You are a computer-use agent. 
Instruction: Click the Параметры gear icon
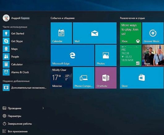pos(4,116)
